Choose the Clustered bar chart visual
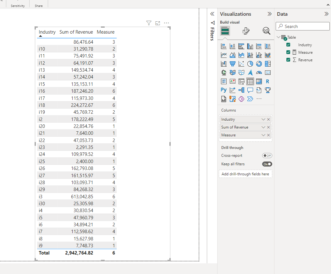331x274 pixels. point(241,46)
